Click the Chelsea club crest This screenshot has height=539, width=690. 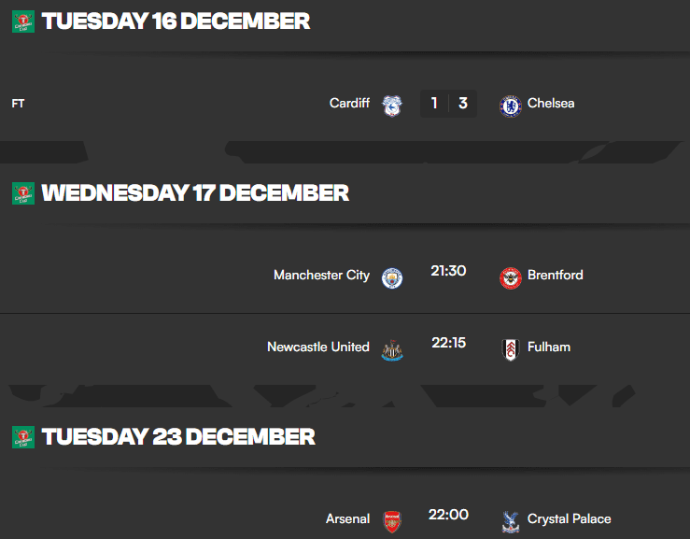tap(510, 105)
